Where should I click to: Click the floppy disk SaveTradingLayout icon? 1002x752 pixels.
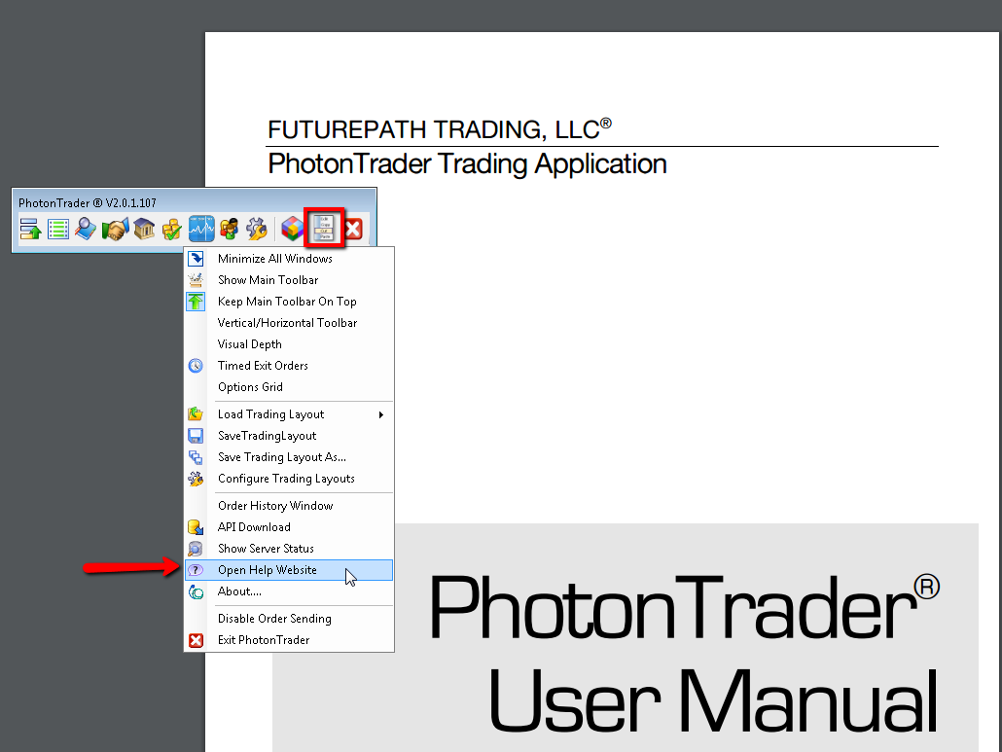coord(196,436)
